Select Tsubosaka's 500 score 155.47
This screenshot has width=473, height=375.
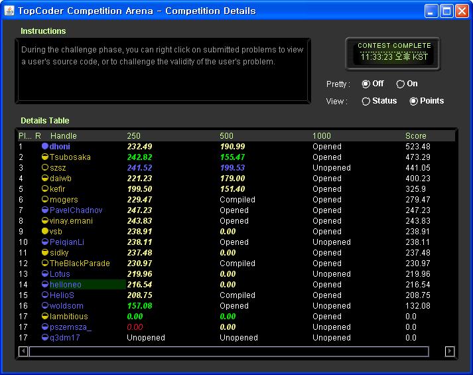[x=232, y=157]
